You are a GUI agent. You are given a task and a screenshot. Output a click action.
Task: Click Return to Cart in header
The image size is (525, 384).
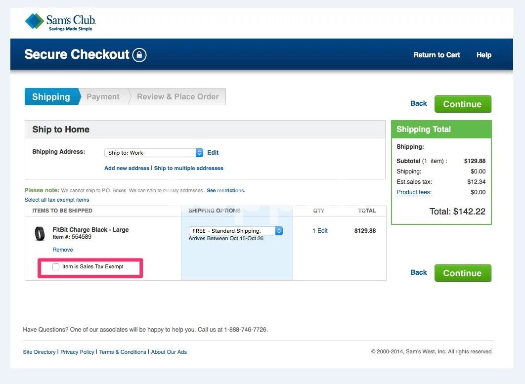(437, 55)
